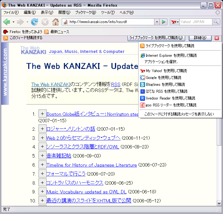Close the feed notification bar with red X
The image size is (223, 214).
(217, 38)
